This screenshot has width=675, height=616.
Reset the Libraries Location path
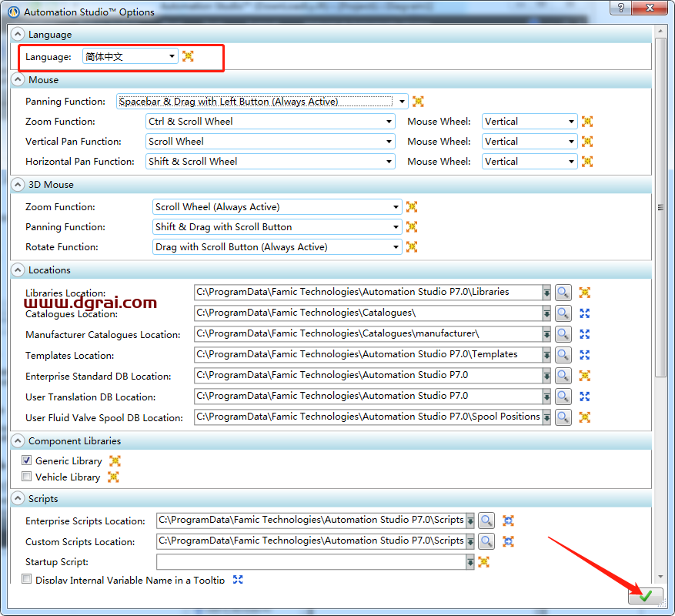(584, 293)
